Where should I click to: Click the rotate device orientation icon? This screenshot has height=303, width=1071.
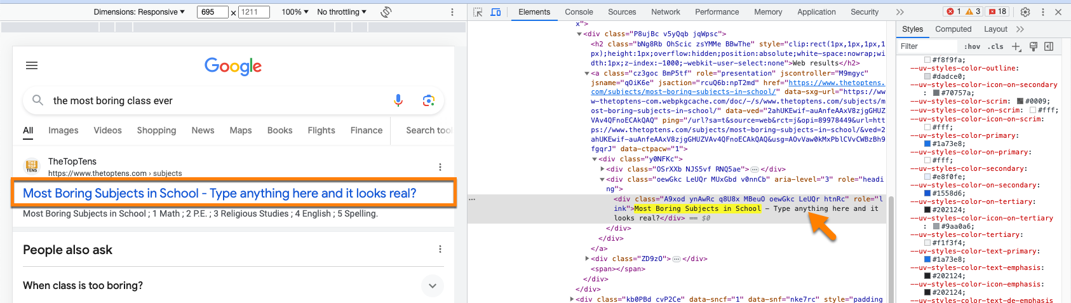(x=386, y=12)
